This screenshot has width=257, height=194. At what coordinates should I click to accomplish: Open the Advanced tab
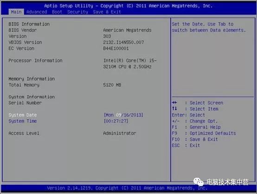[37, 12]
